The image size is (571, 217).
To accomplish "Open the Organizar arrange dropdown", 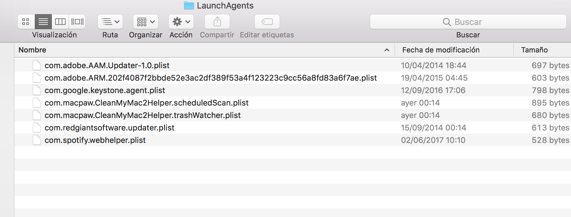I will click(x=146, y=22).
